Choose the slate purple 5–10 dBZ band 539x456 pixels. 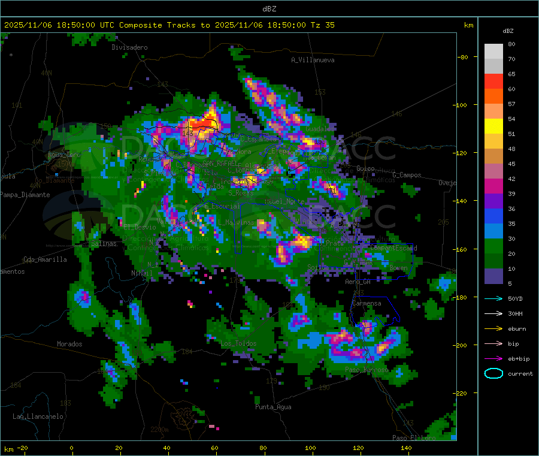(493, 276)
